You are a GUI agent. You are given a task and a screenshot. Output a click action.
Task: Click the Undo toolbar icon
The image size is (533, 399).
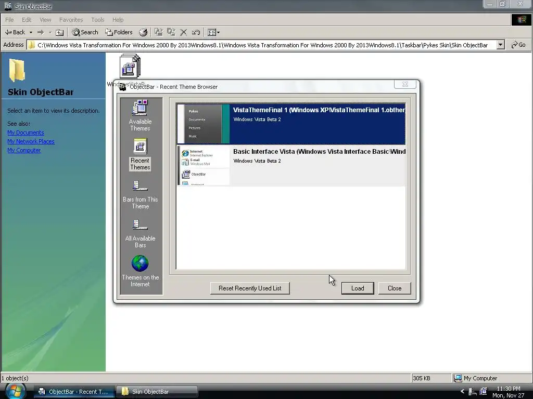pyautogui.click(x=196, y=32)
